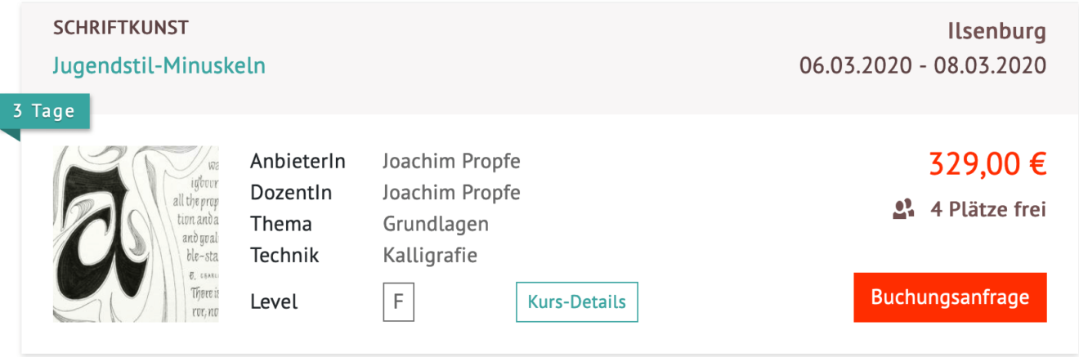Open the Jugendstil-Minuskeln course title link
The height and width of the screenshot is (357, 1079).
click(x=159, y=65)
